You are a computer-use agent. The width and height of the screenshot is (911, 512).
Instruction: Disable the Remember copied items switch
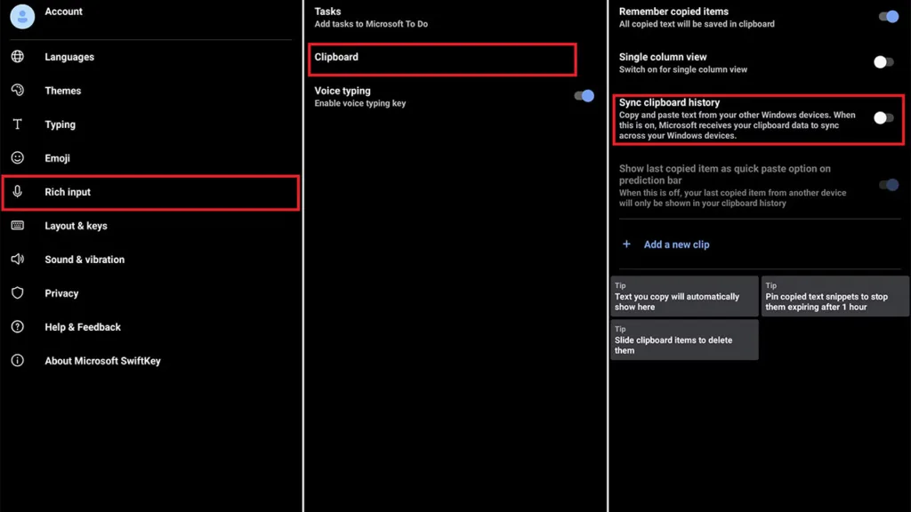[x=889, y=17]
